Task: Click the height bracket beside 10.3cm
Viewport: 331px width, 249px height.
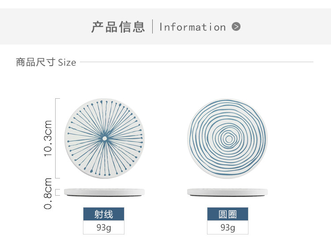Action: click(57, 138)
